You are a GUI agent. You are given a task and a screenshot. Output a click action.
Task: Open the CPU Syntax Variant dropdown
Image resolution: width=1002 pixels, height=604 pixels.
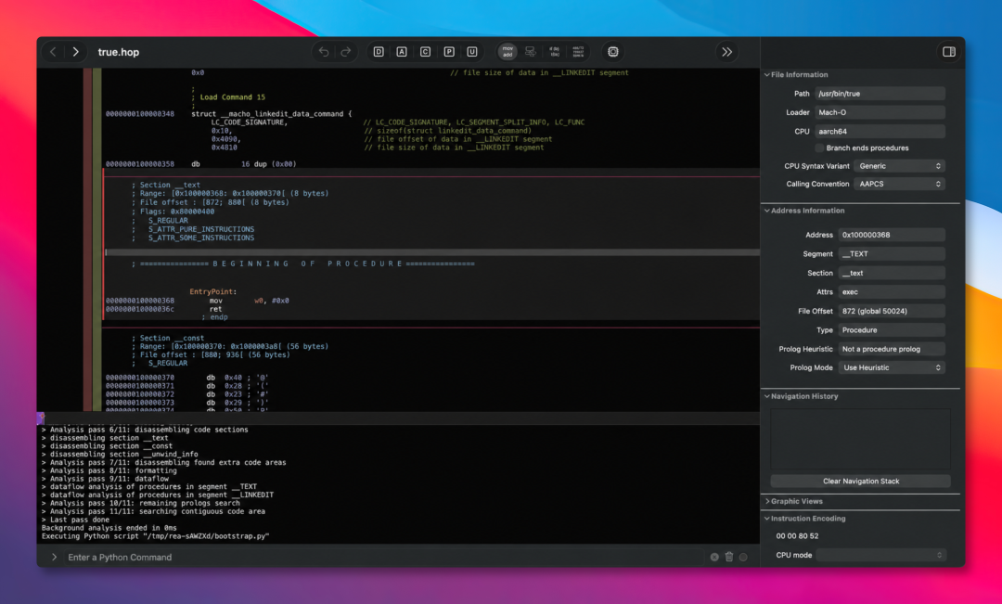[899, 166]
